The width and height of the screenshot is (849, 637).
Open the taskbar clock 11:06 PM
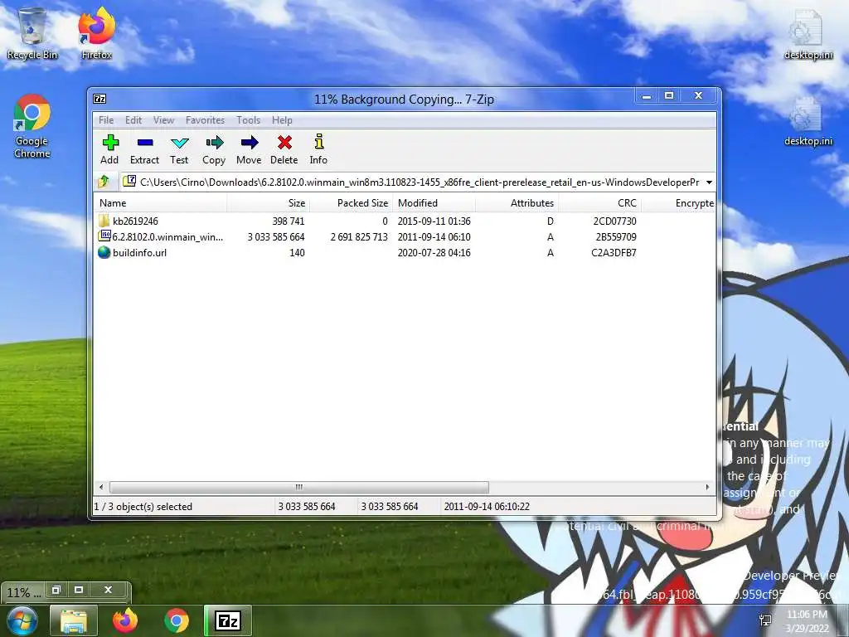807,621
